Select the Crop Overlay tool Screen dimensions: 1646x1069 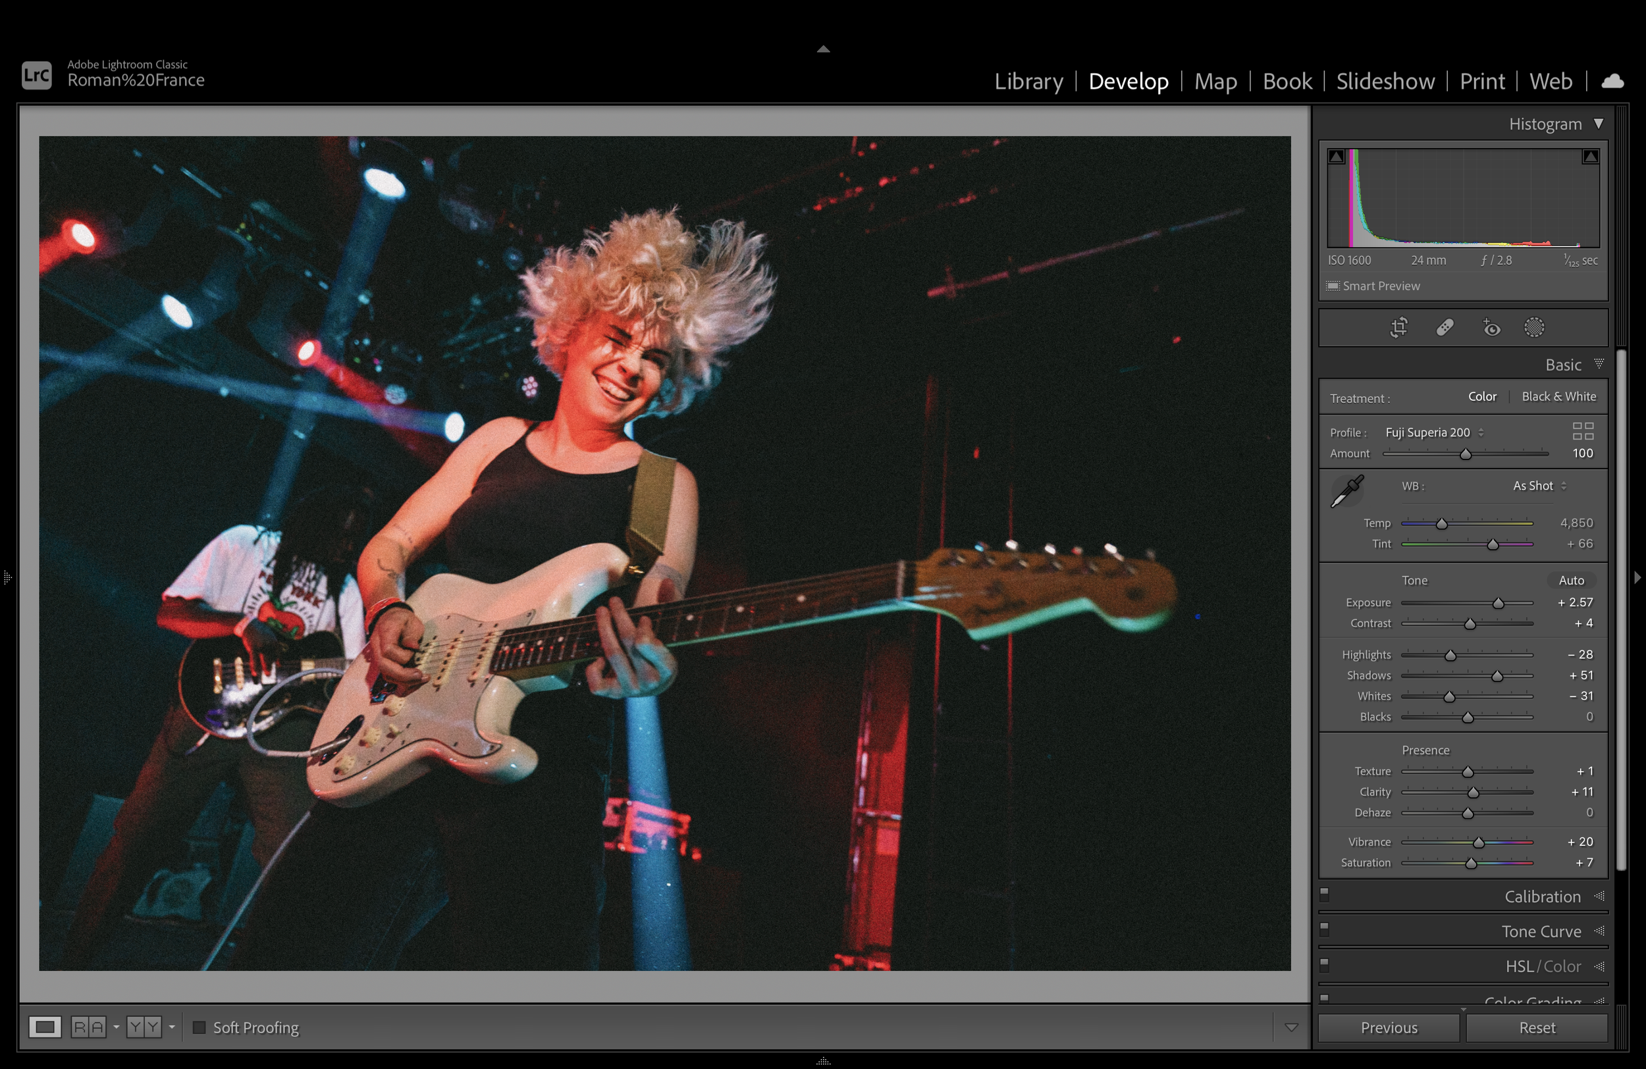[1398, 327]
